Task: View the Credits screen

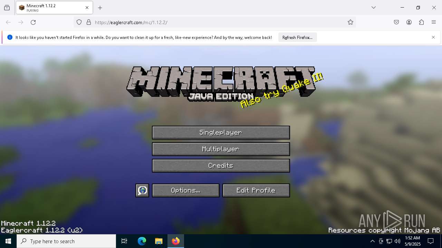Action: click(221, 166)
